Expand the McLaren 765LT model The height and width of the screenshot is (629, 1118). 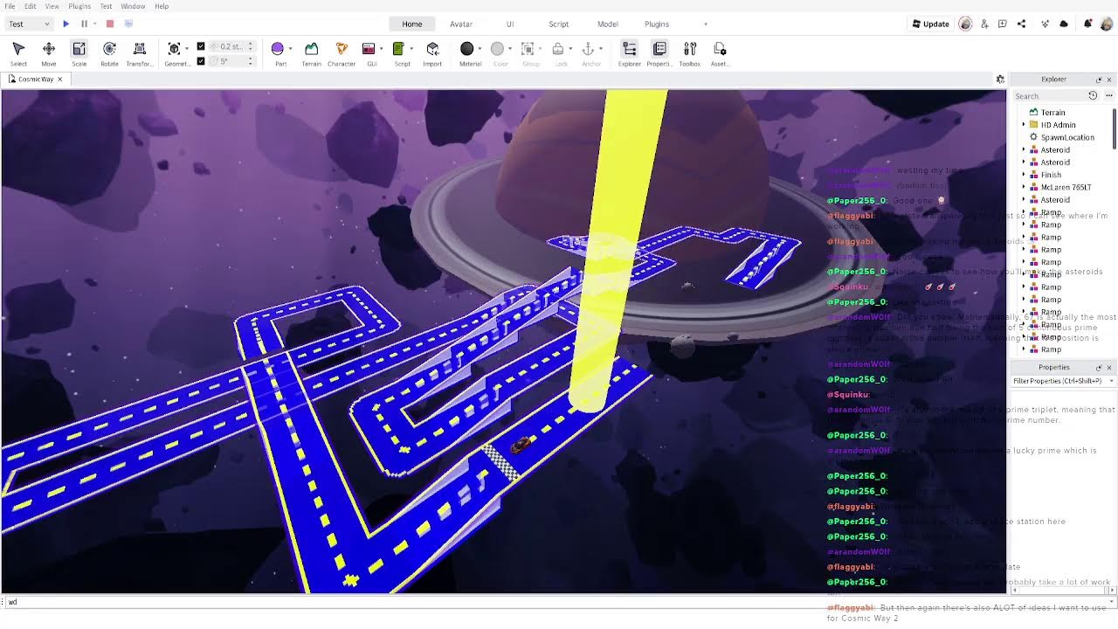click(x=1024, y=187)
